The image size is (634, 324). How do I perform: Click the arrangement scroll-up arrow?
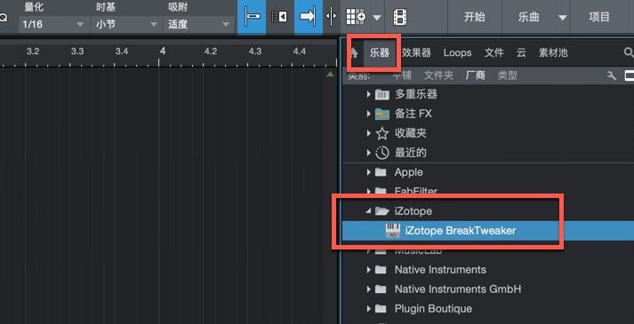331,75
